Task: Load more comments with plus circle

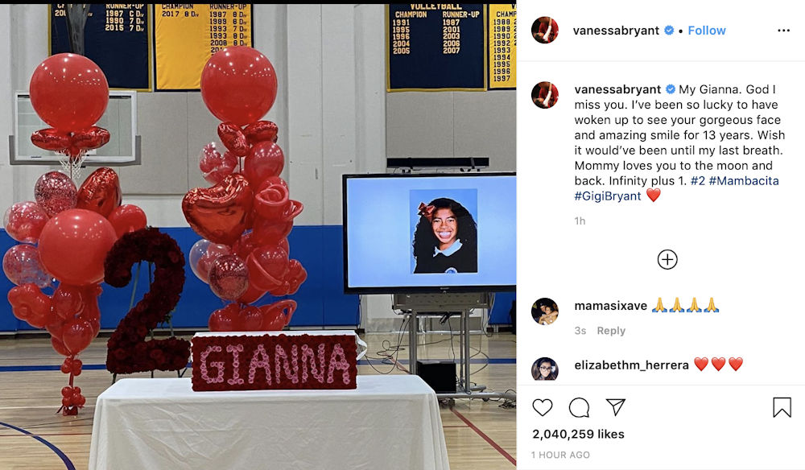Action: (667, 260)
